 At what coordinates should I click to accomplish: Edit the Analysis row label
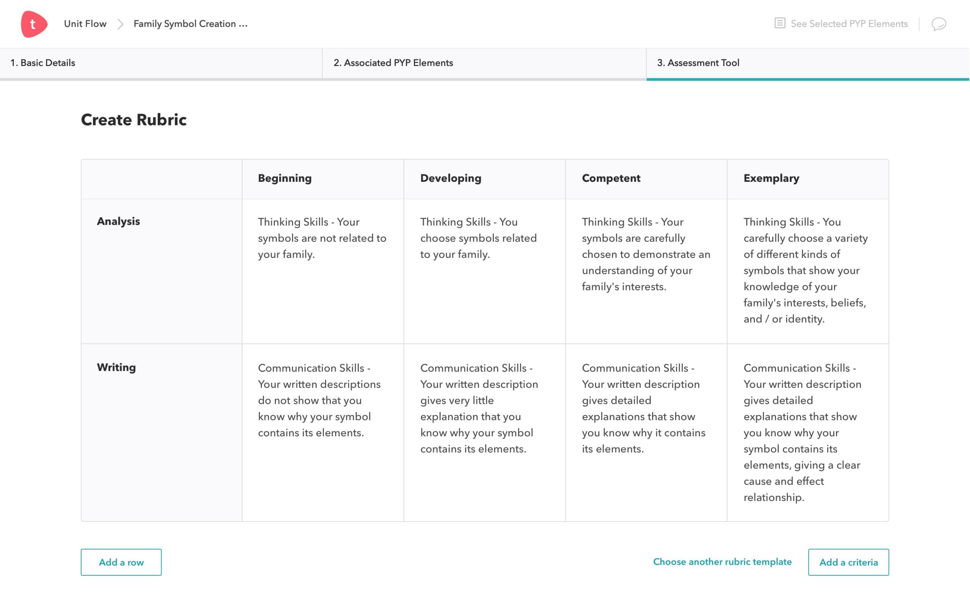point(118,221)
